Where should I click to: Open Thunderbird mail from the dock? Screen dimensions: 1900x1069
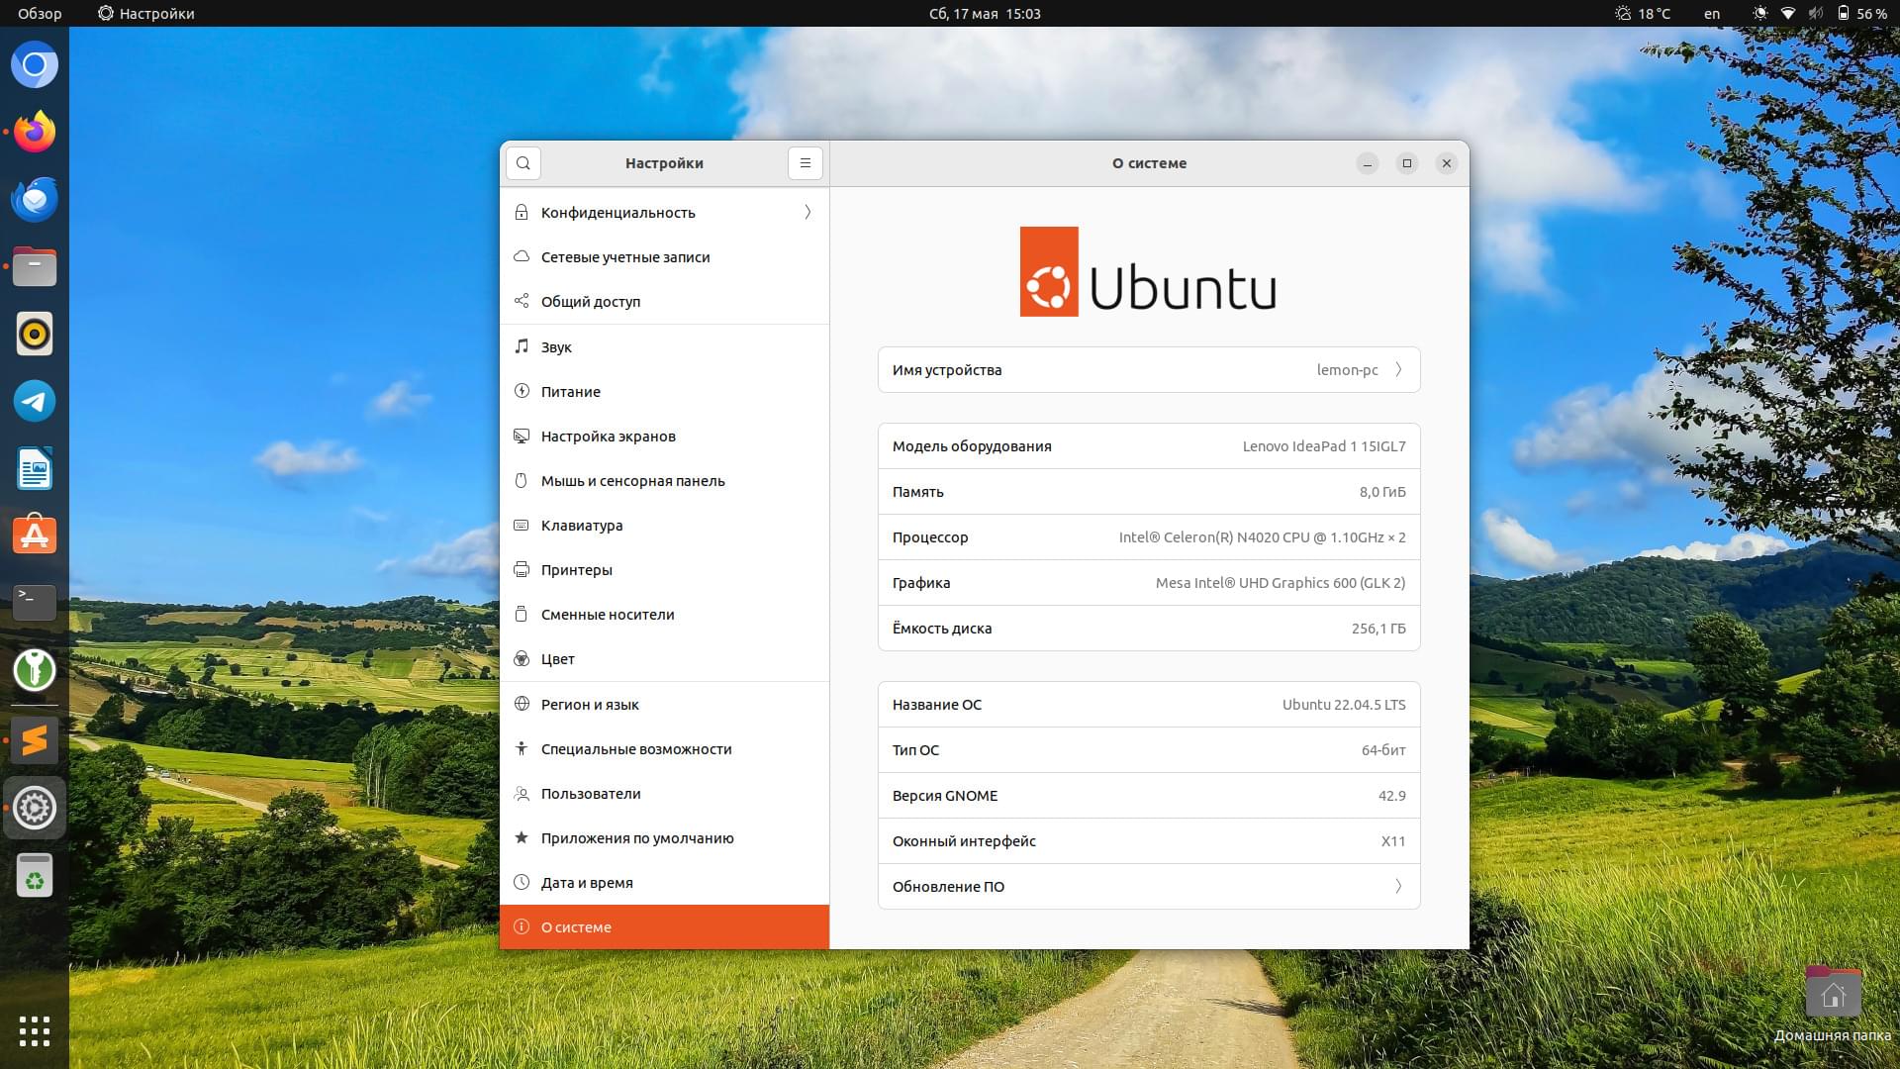[x=35, y=199]
